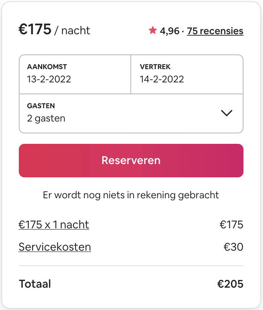Click the €205 total amount
Screen dimensions: 263x310
pyautogui.click(x=230, y=284)
